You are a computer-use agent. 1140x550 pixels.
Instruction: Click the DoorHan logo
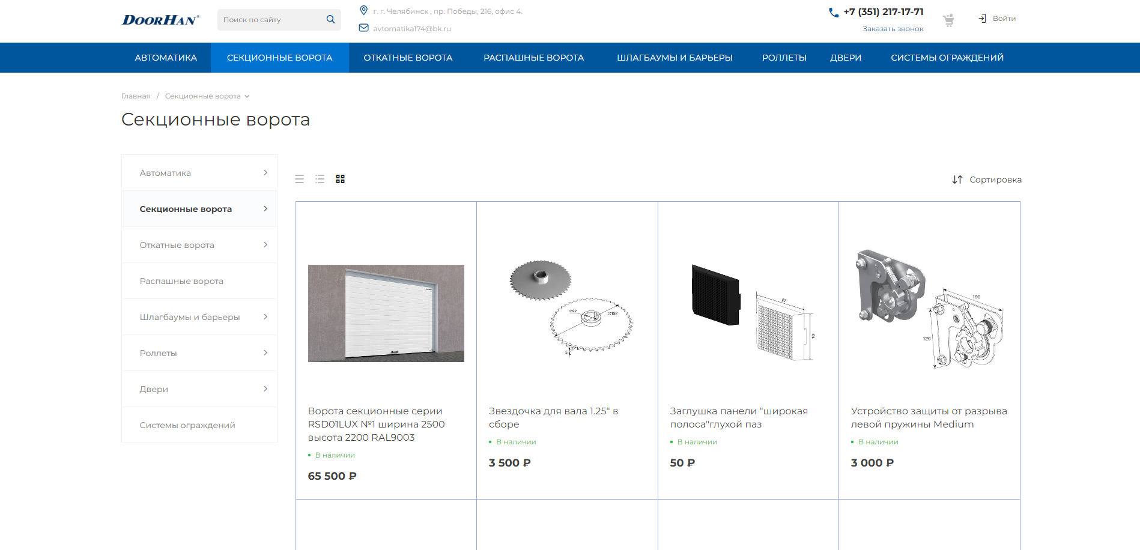coord(160,20)
